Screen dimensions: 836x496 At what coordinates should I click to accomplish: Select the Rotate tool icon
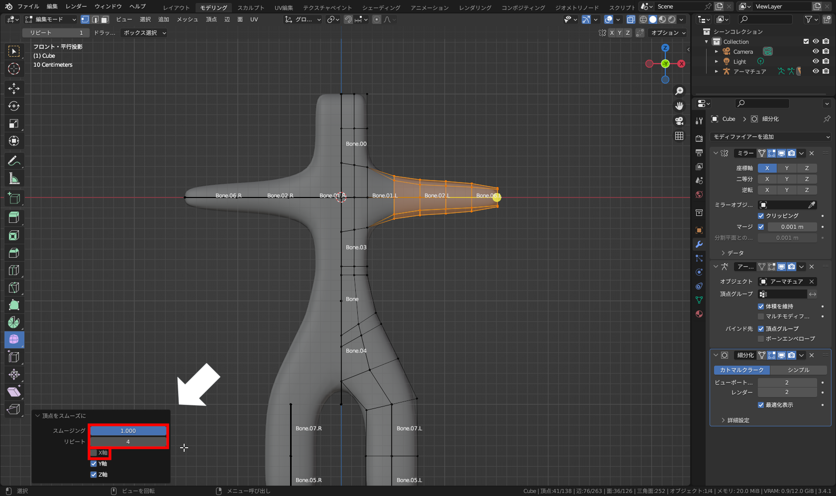(14, 106)
